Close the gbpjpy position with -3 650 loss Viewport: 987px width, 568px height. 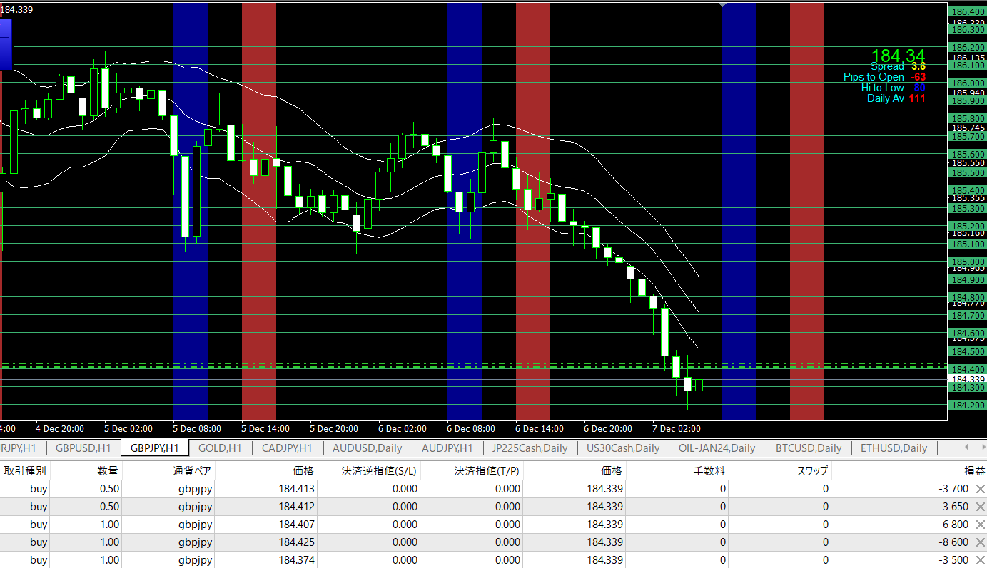(x=980, y=507)
